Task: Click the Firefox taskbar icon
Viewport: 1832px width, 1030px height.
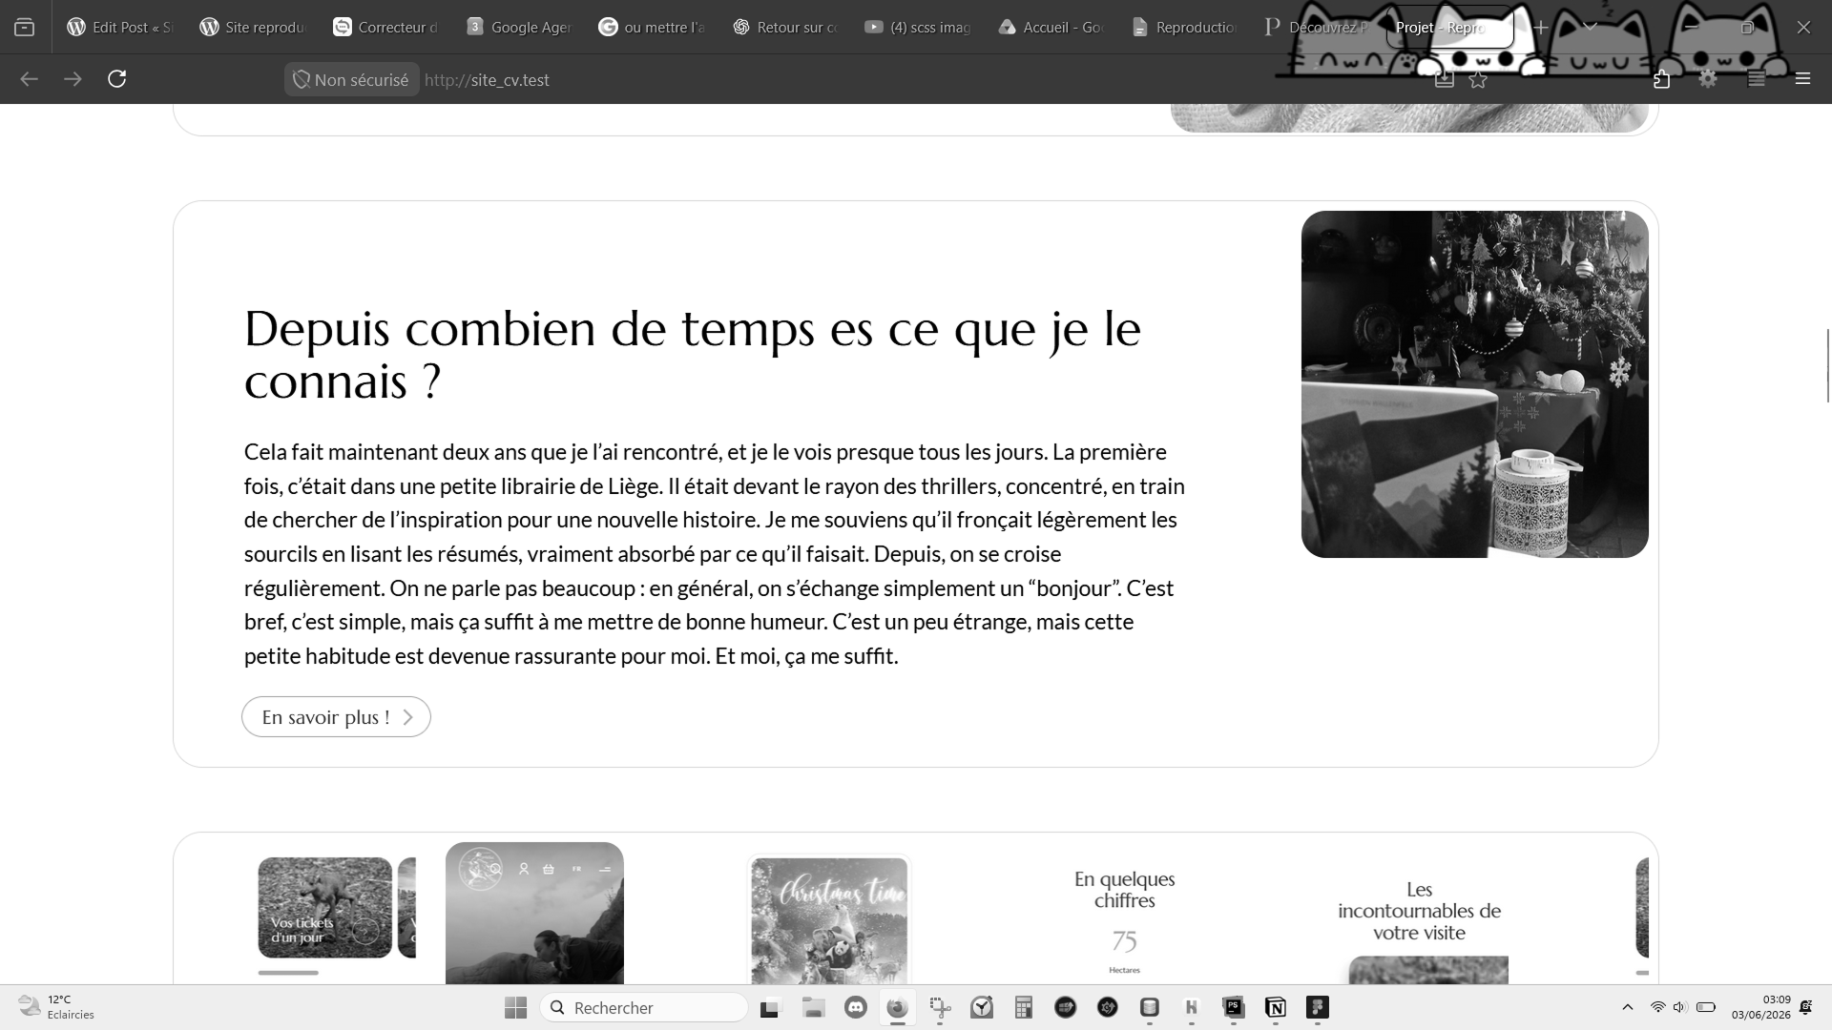Action: tap(897, 1008)
